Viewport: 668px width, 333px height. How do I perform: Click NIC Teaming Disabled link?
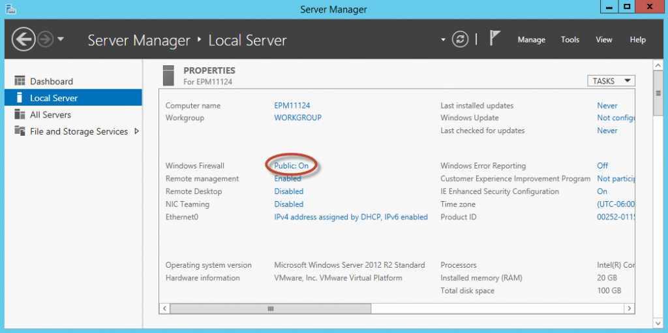point(289,204)
